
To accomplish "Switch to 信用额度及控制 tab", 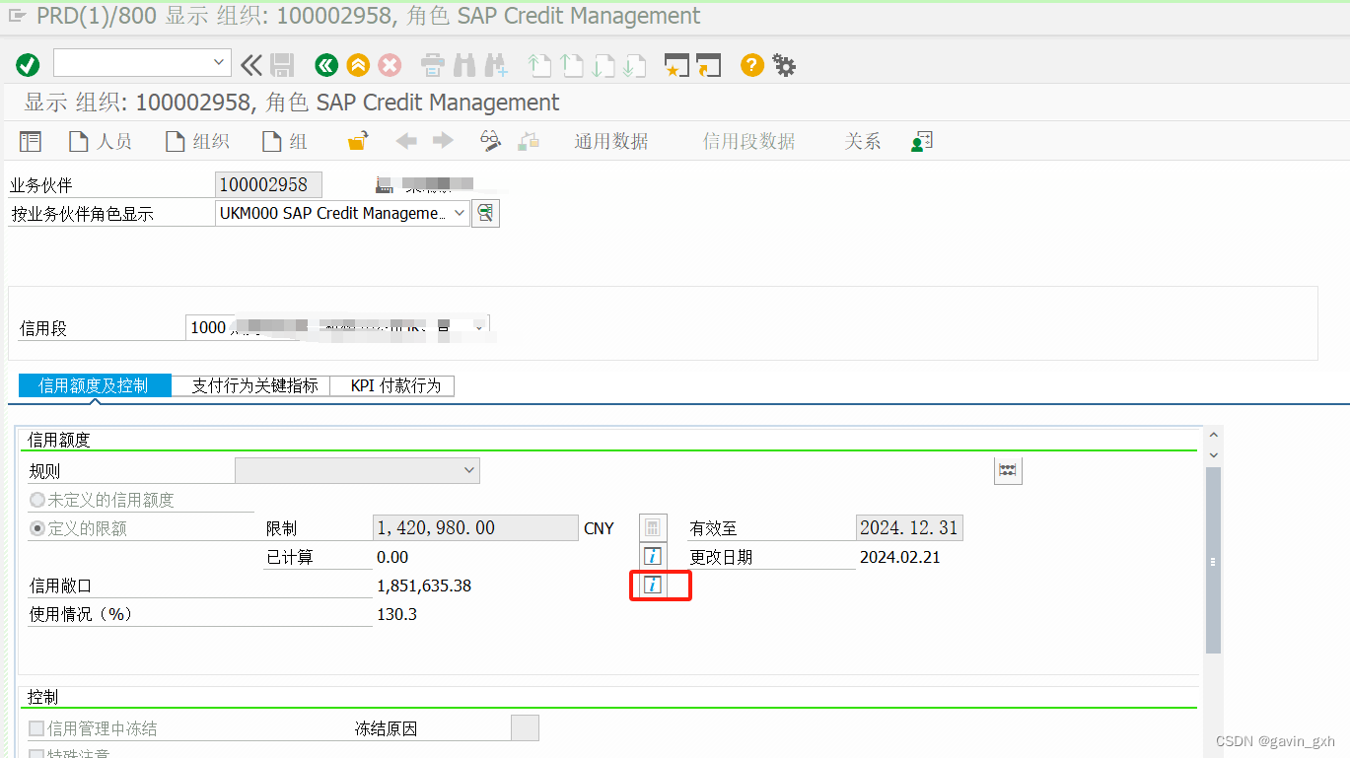I will pos(94,385).
